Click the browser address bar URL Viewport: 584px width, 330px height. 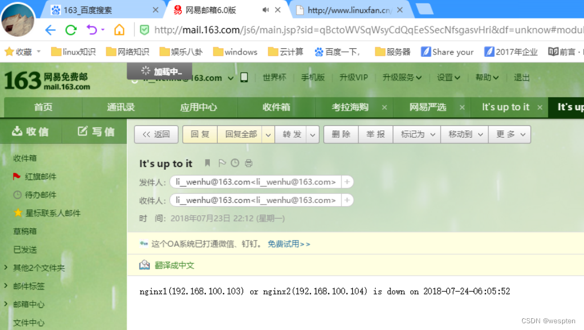coord(369,30)
